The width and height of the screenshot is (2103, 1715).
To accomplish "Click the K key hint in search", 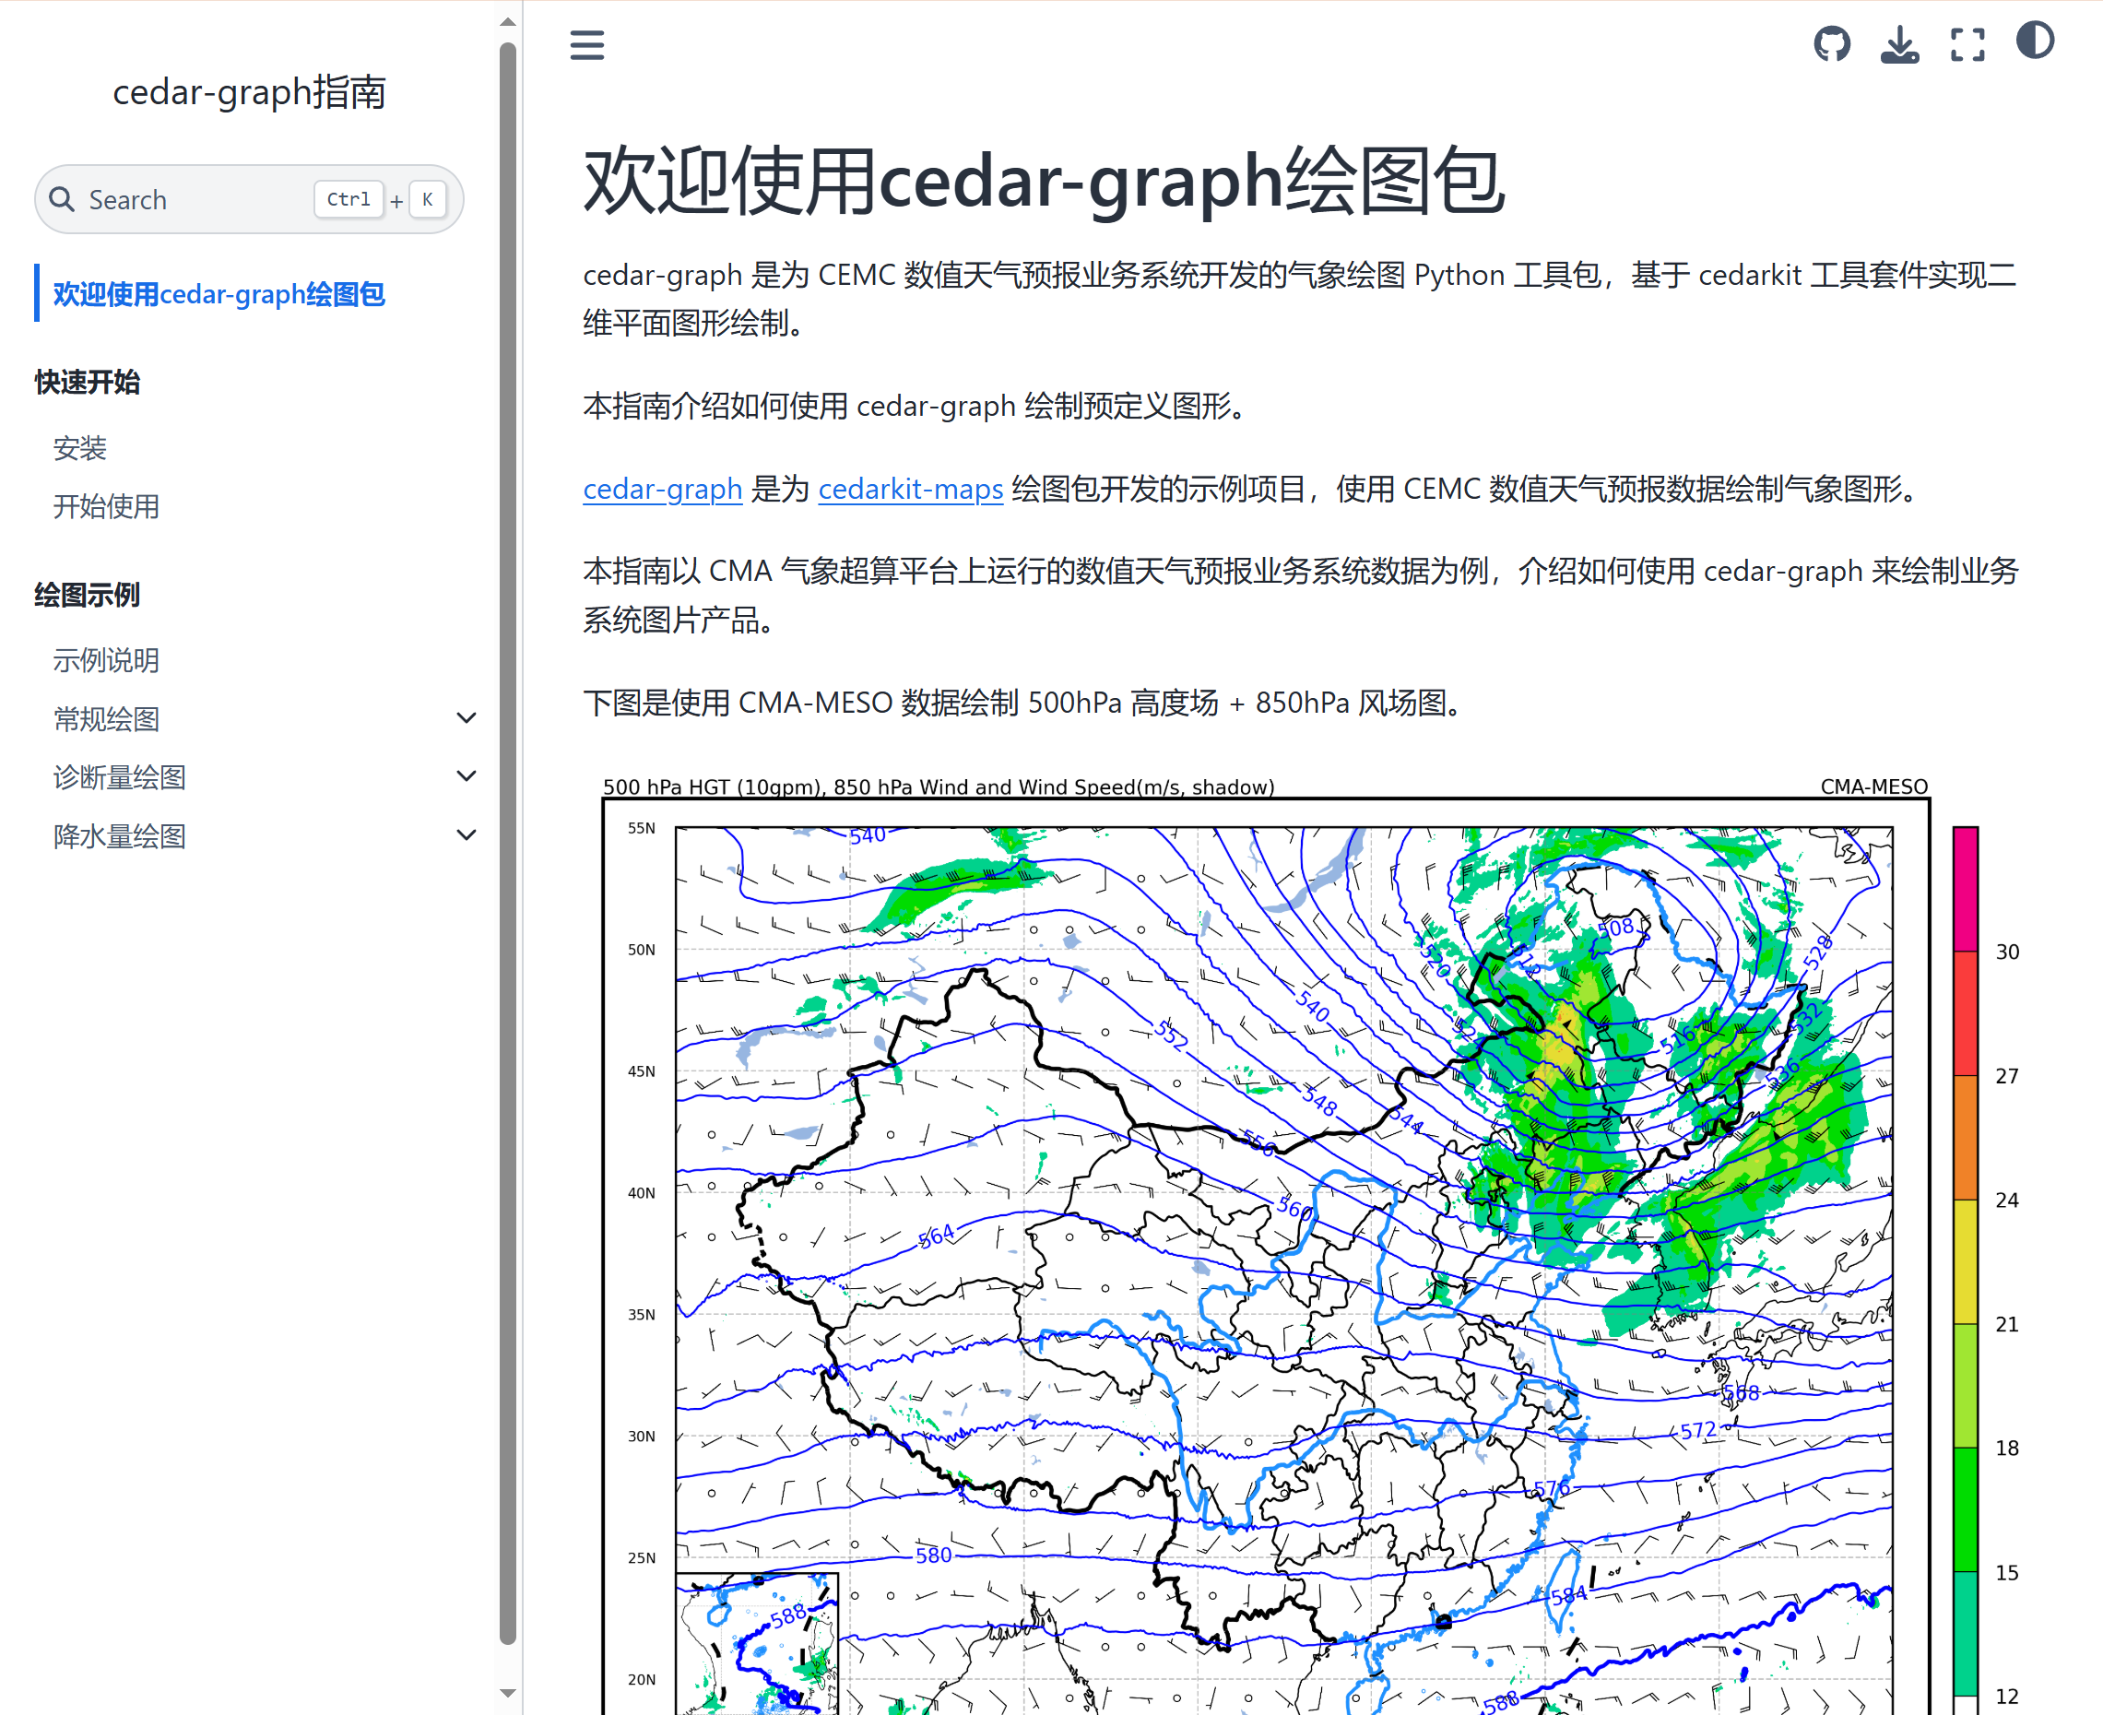I will 427,199.
